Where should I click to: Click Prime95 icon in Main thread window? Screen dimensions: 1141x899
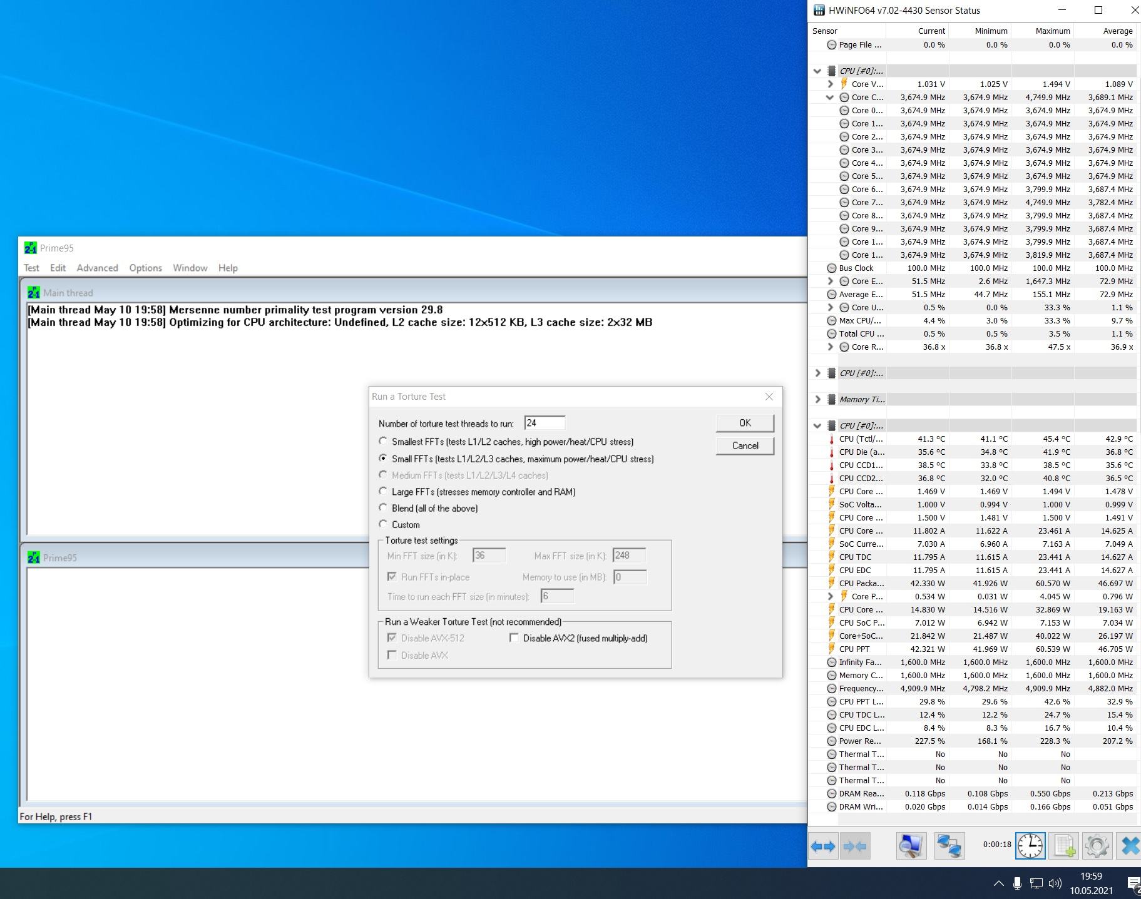pos(34,293)
